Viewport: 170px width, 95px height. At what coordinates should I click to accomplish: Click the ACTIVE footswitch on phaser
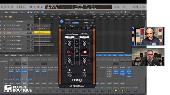tap(84, 75)
